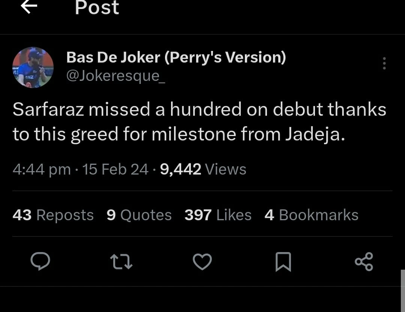Image resolution: width=405 pixels, height=312 pixels.
Task: View the 9 Quotes list
Action: (139, 215)
